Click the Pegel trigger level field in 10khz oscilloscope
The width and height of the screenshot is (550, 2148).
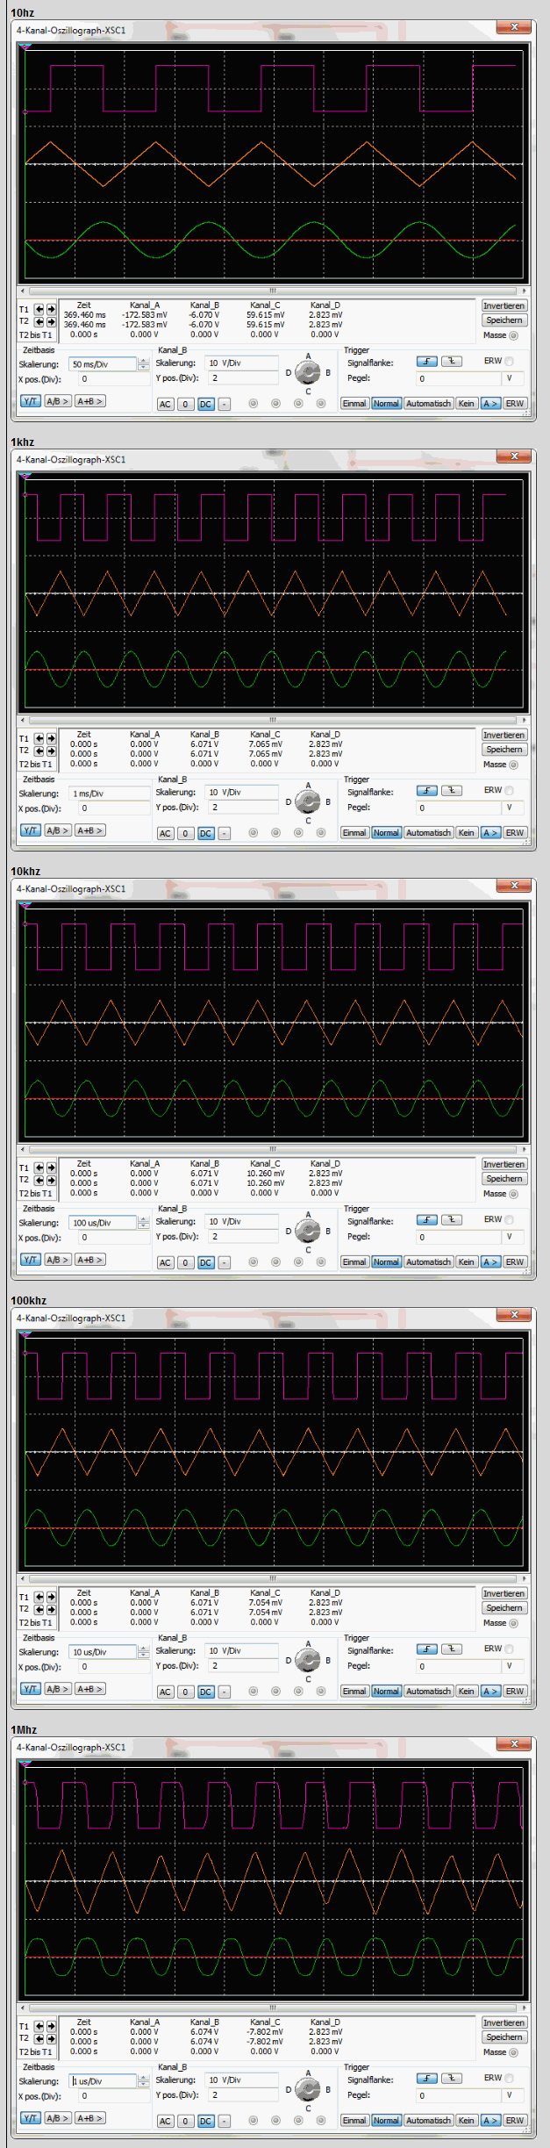click(x=458, y=1237)
